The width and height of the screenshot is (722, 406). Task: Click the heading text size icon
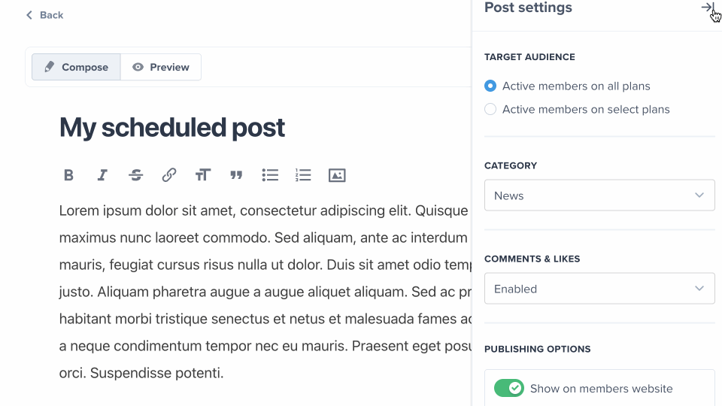tap(202, 175)
